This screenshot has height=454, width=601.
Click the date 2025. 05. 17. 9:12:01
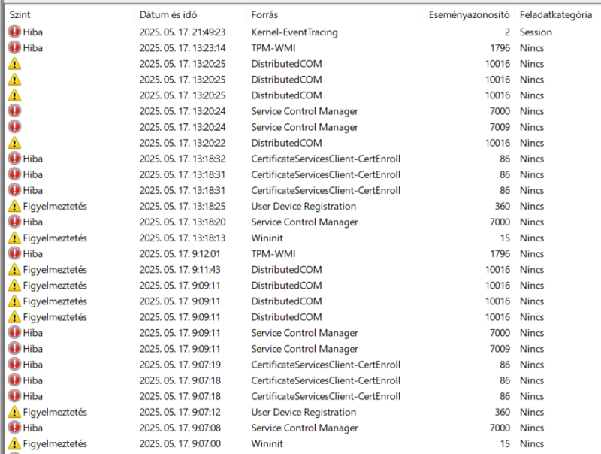tap(180, 254)
